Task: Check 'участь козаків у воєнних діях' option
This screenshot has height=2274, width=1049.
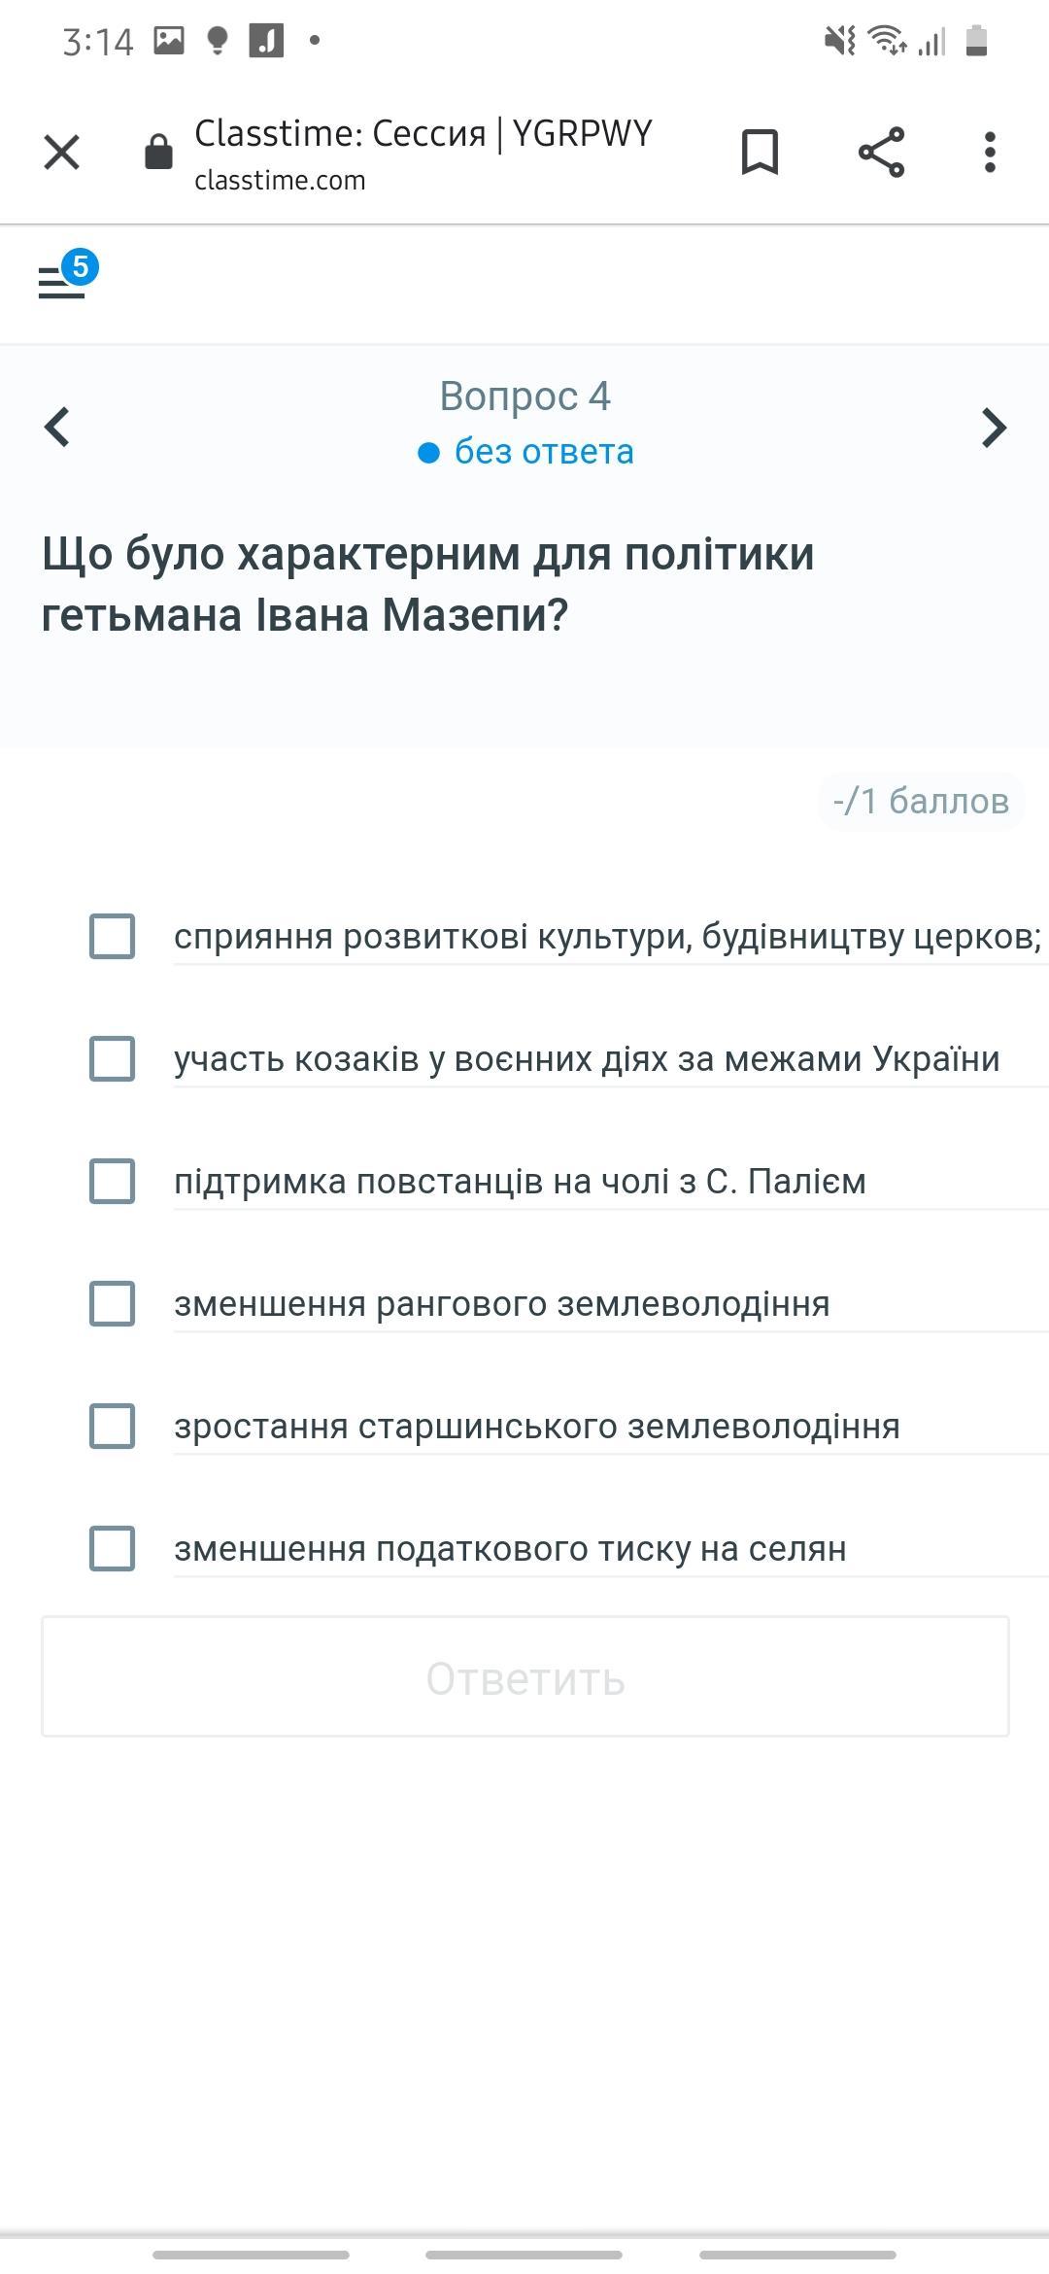Action: coord(112,1058)
